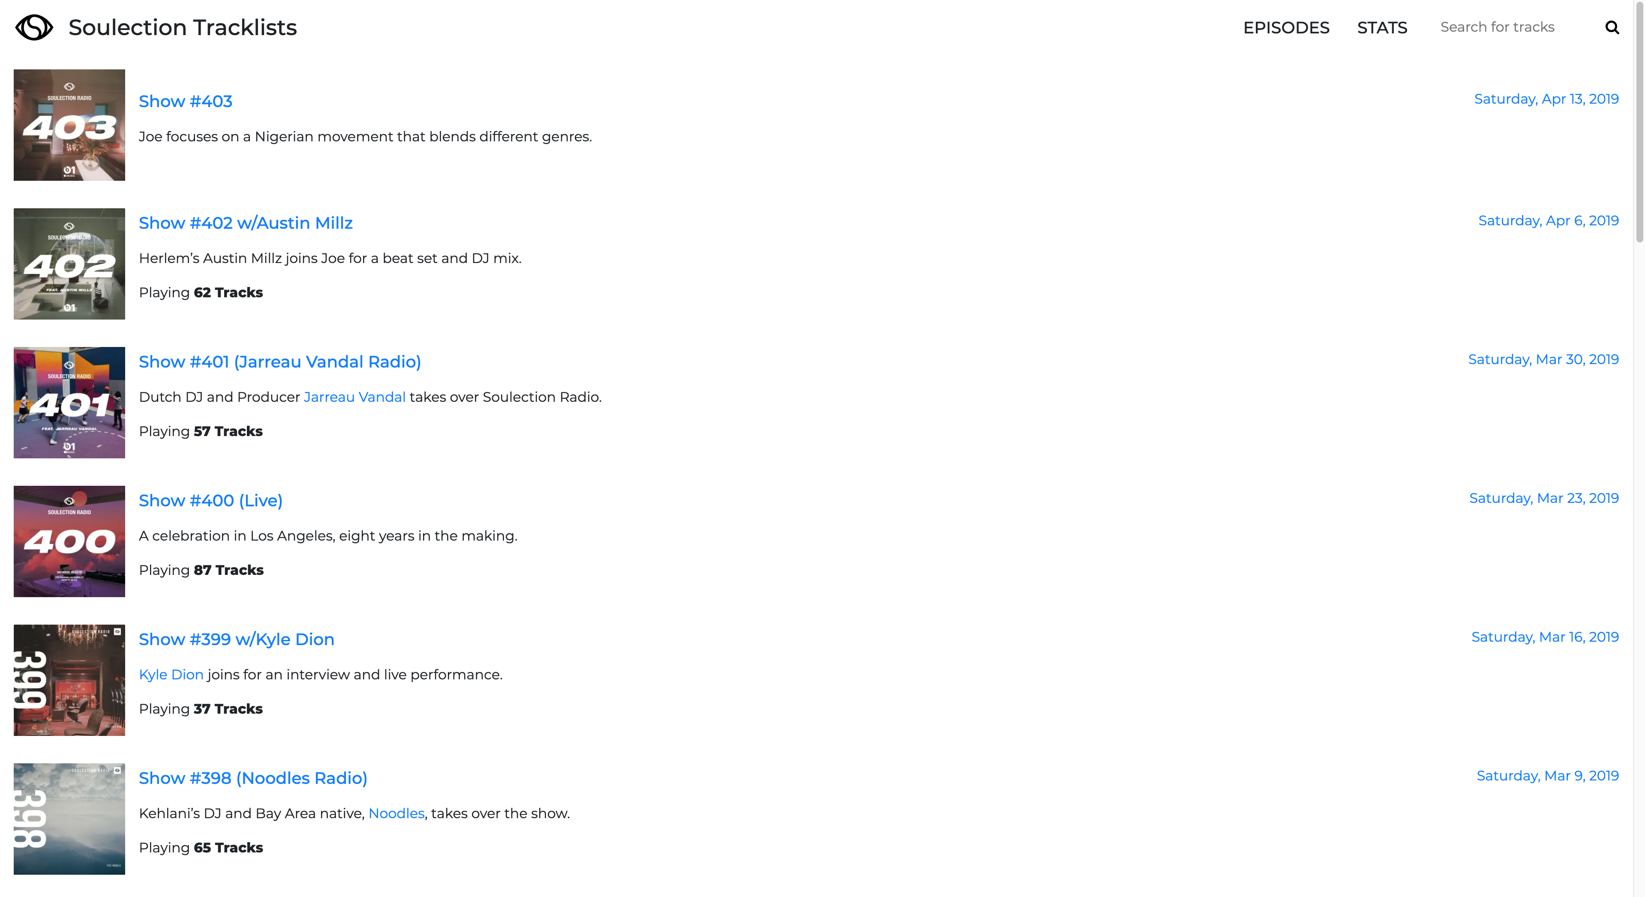This screenshot has width=1645, height=897.
Task: Click the Saturday, Mar 23, 2019 date
Action: point(1543,498)
